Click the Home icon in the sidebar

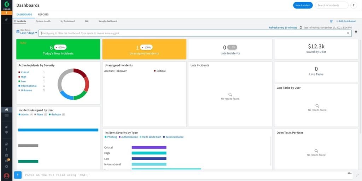coord(6,110)
